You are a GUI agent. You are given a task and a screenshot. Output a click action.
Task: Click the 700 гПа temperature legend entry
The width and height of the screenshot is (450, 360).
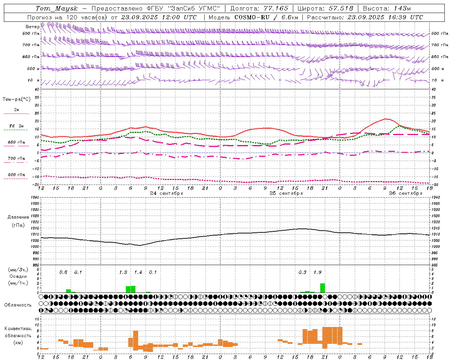[x=16, y=159]
